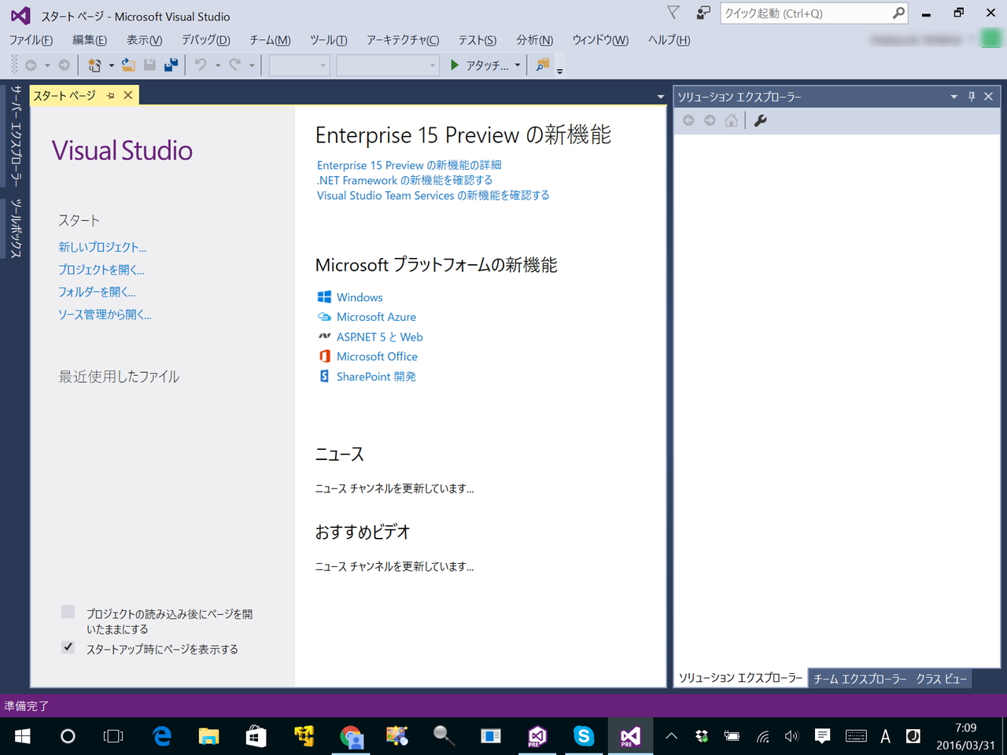Viewport: 1007px width, 755px height.
Task: Click the Redo toolbar icon
Action: pos(236,65)
